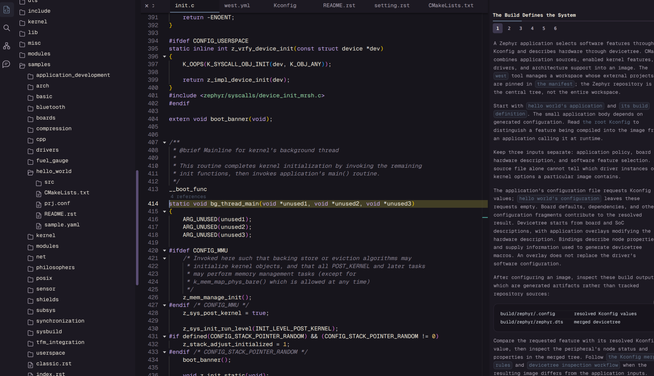Show '4 references' code lens
The height and width of the screenshot is (376, 654).
(x=188, y=196)
